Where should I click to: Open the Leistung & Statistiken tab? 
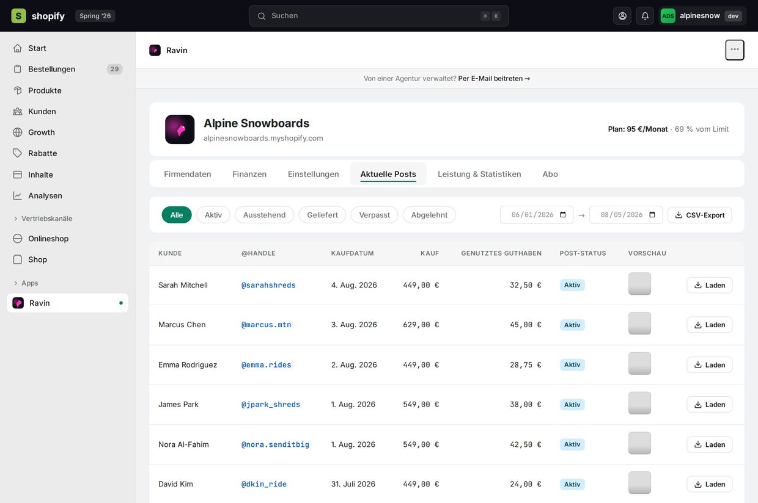coord(479,174)
